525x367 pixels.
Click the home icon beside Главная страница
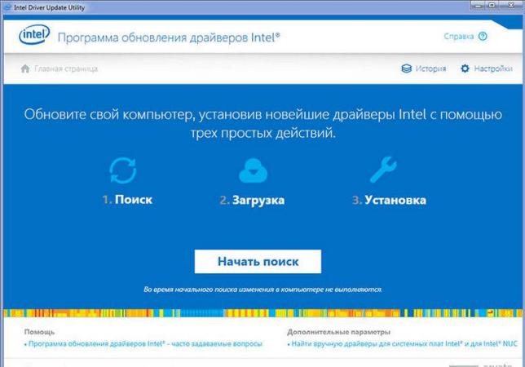(25, 69)
